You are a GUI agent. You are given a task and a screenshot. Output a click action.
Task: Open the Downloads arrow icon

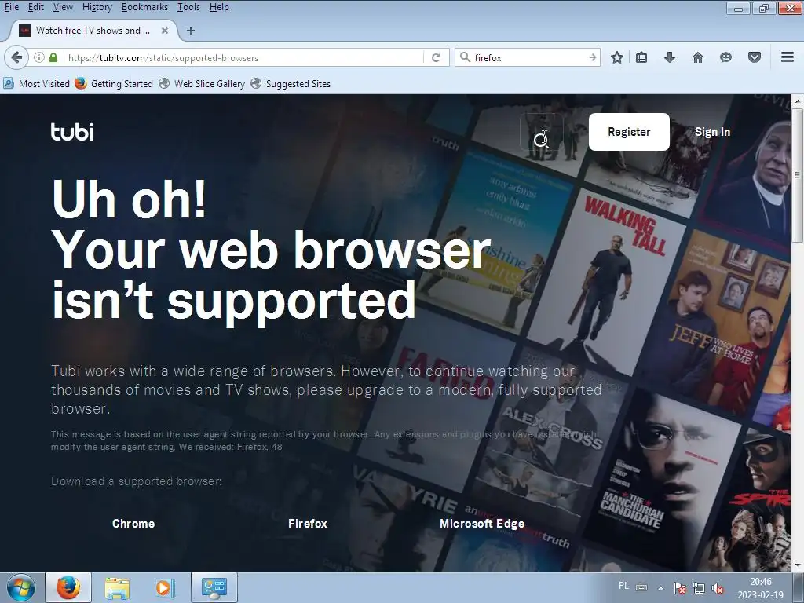click(x=670, y=57)
